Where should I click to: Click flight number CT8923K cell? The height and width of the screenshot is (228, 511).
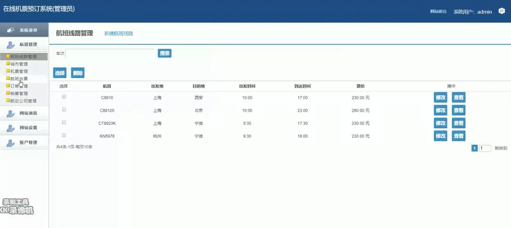click(x=107, y=123)
